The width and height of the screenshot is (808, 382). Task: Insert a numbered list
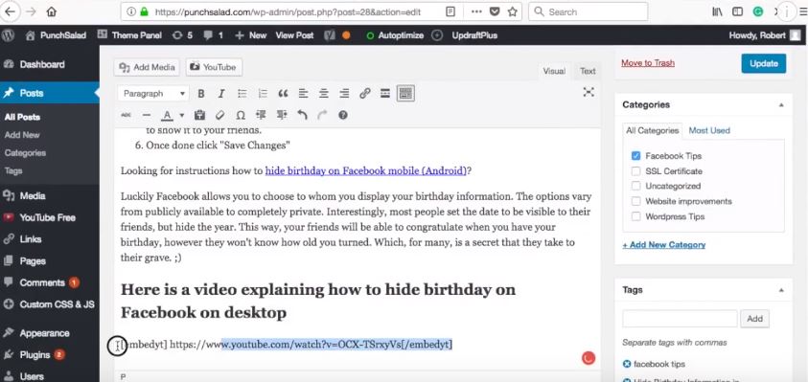[x=263, y=94]
